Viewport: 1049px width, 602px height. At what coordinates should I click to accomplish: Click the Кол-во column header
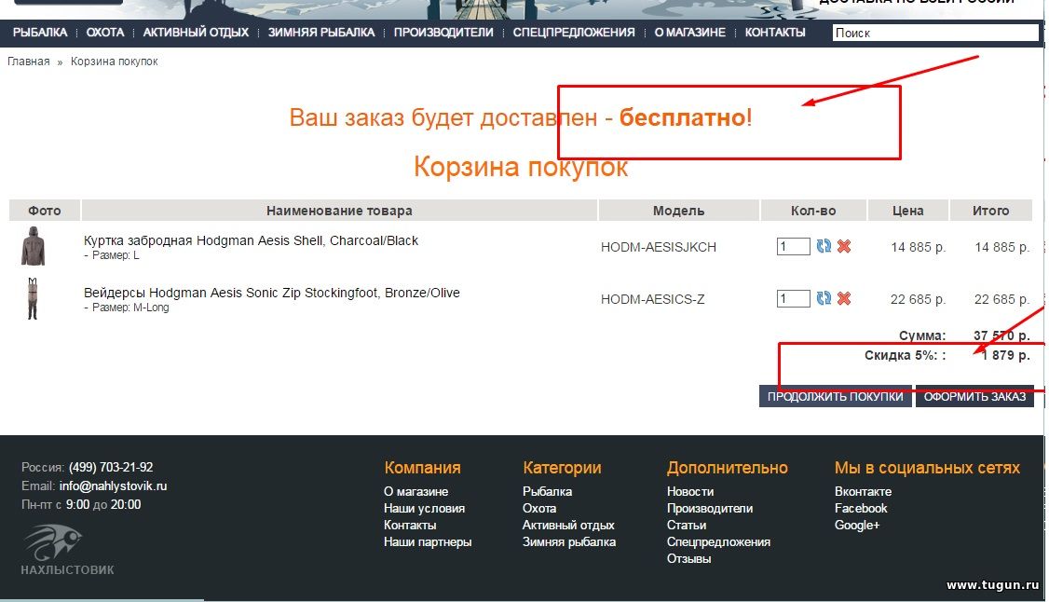coord(813,211)
